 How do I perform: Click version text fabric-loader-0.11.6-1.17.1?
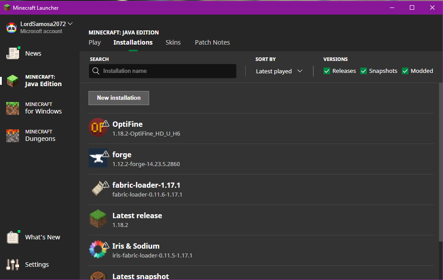[147, 195]
